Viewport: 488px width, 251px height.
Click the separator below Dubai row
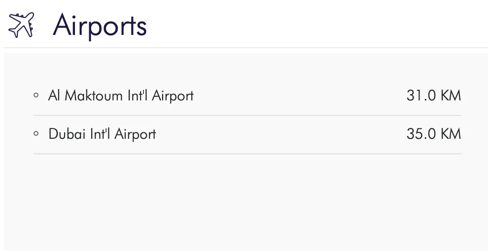pyautogui.click(x=247, y=154)
